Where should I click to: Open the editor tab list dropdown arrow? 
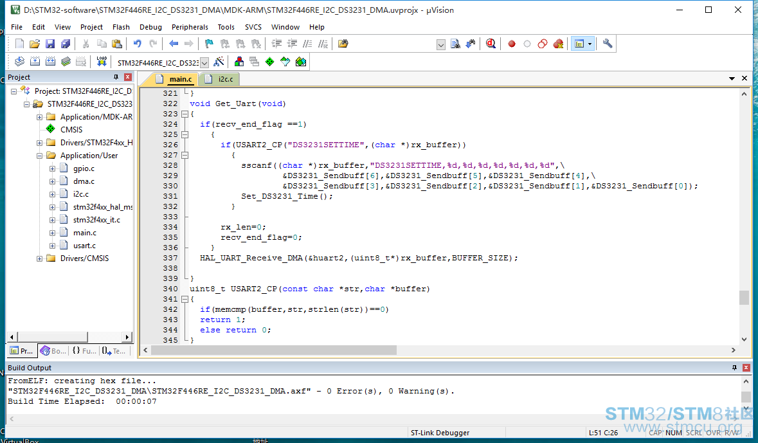pyautogui.click(x=732, y=78)
